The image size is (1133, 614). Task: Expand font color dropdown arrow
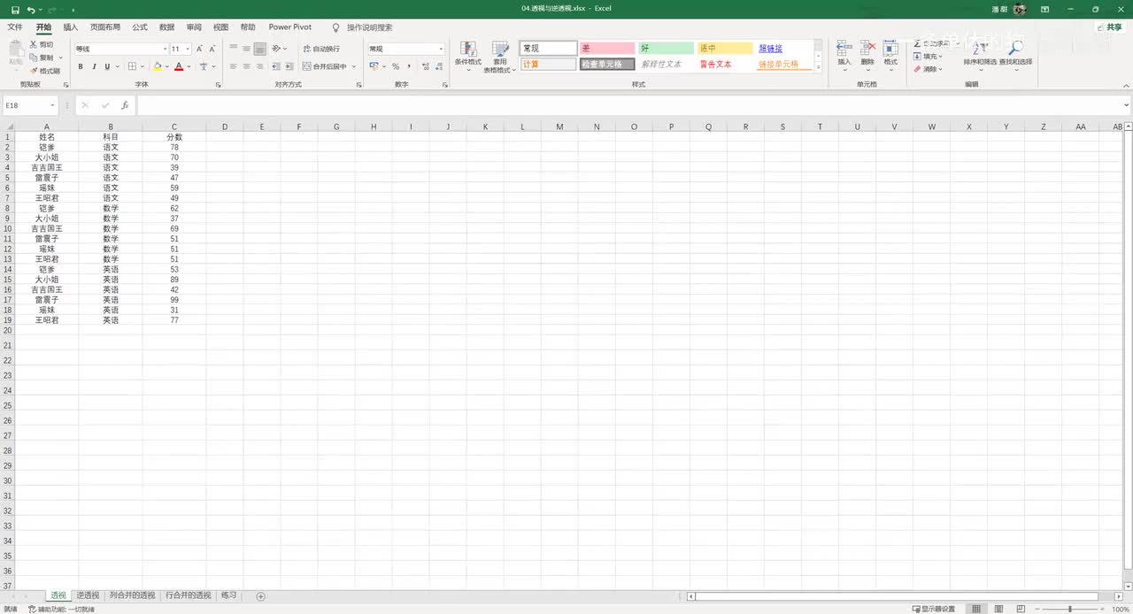189,66
